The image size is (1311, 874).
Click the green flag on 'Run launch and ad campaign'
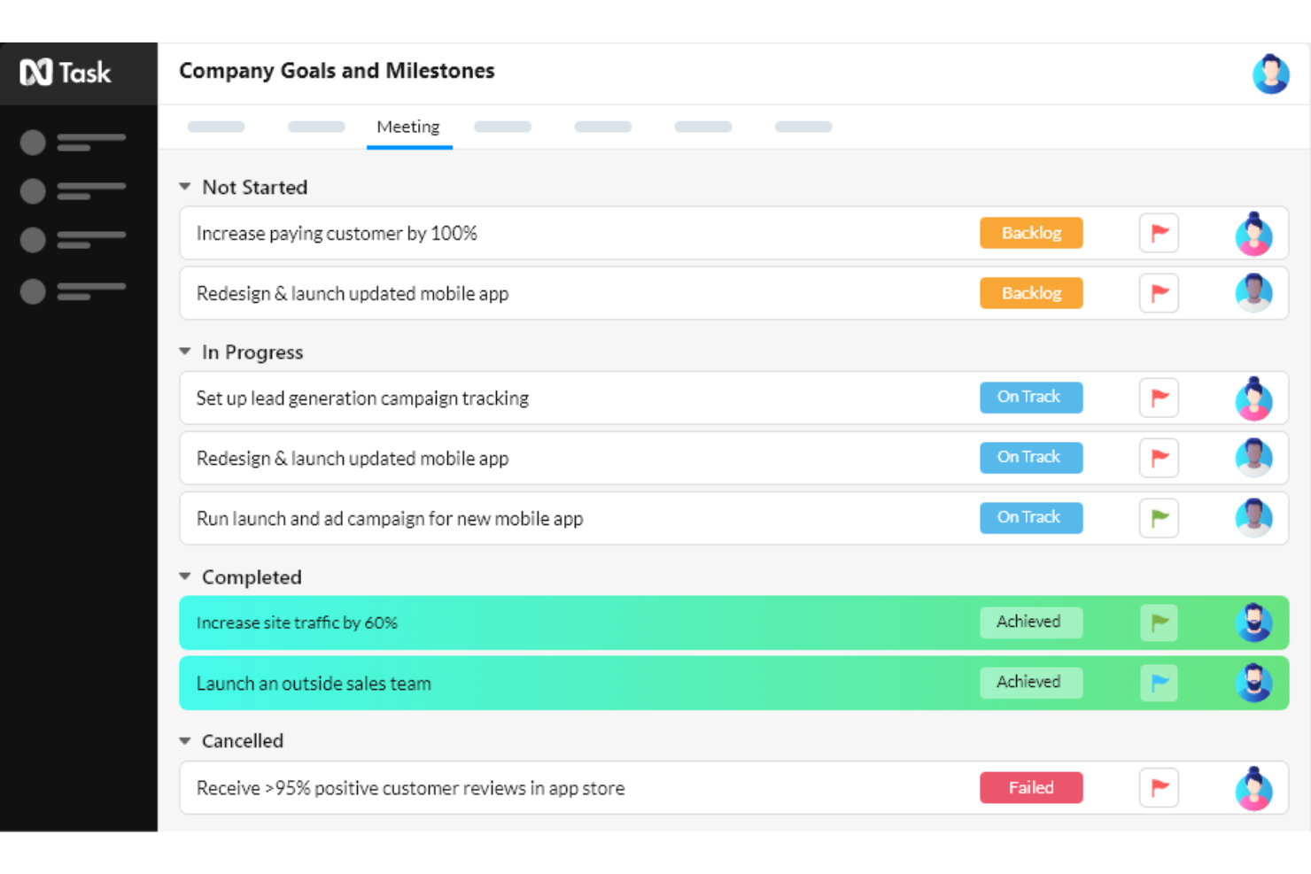pos(1159,518)
